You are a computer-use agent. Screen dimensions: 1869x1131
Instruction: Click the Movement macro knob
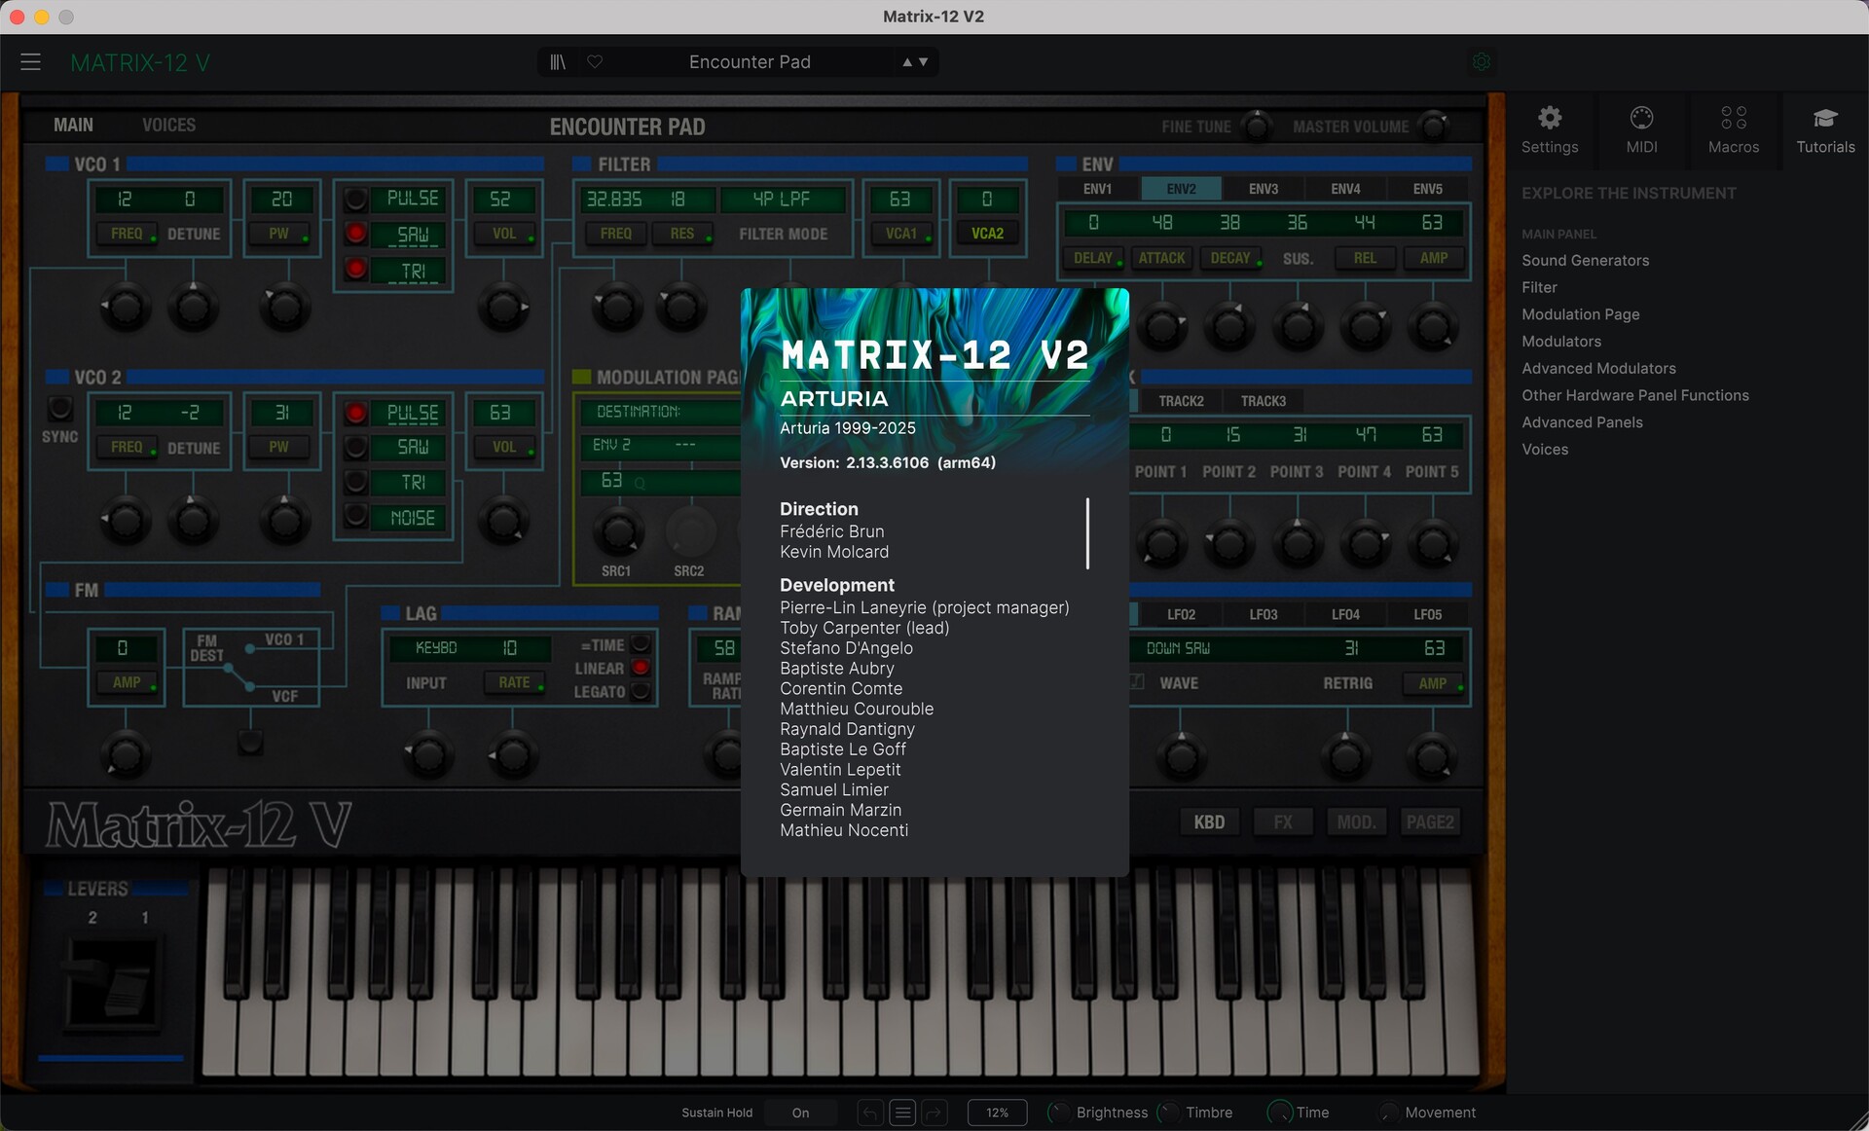(x=1389, y=1113)
